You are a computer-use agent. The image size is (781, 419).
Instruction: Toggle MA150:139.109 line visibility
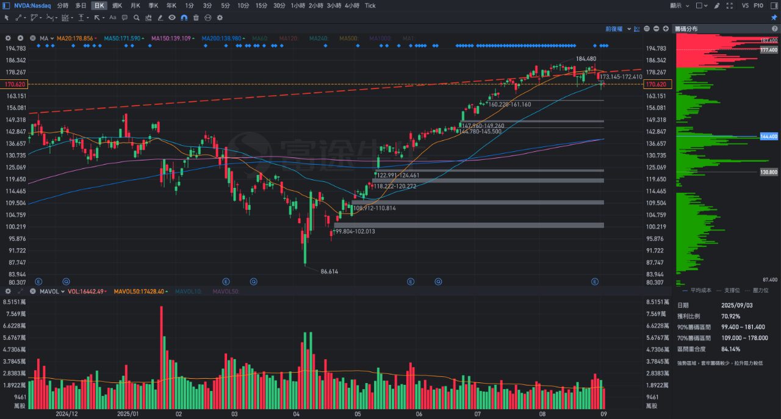pos(171,38)
